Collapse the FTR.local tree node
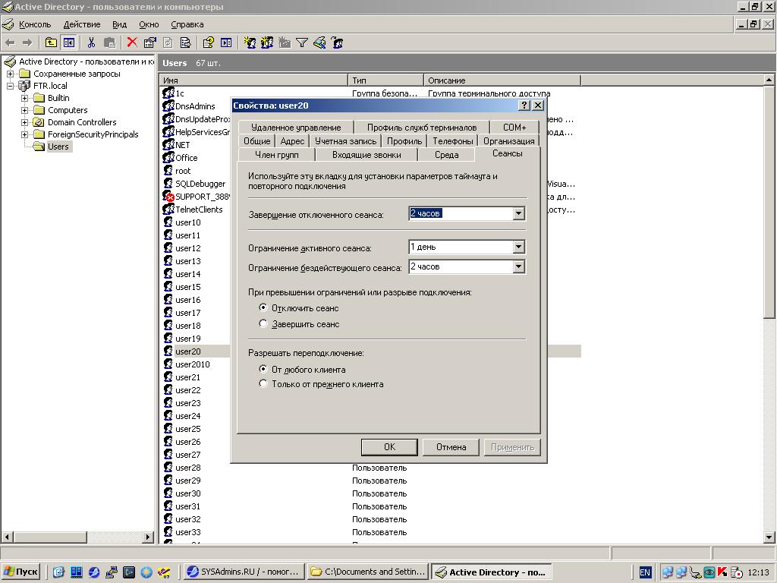The image size is (777, 583). (x=10, y=86)
